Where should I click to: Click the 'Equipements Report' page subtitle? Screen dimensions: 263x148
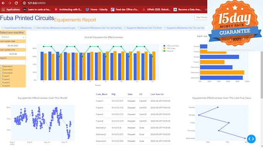pyautogui.click(x=75, y=20)
